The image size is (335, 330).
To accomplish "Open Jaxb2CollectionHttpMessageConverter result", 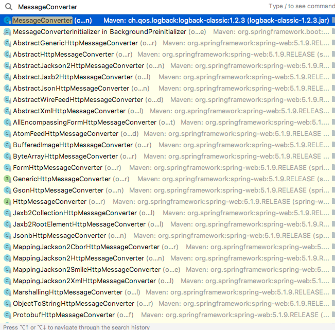I will coord(168,213).
